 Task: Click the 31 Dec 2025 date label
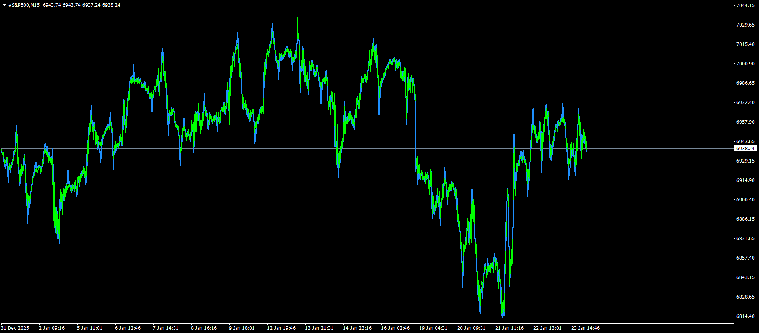(15, 328)
